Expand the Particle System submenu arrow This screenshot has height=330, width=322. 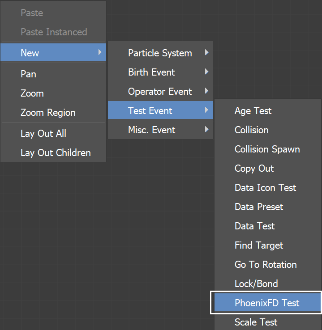pos(207,52)
